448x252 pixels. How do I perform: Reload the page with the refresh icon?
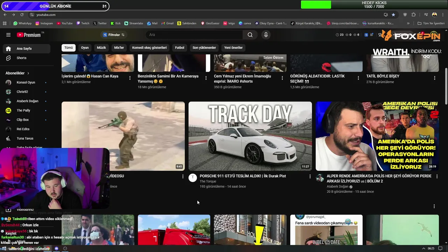click(22, 15)
